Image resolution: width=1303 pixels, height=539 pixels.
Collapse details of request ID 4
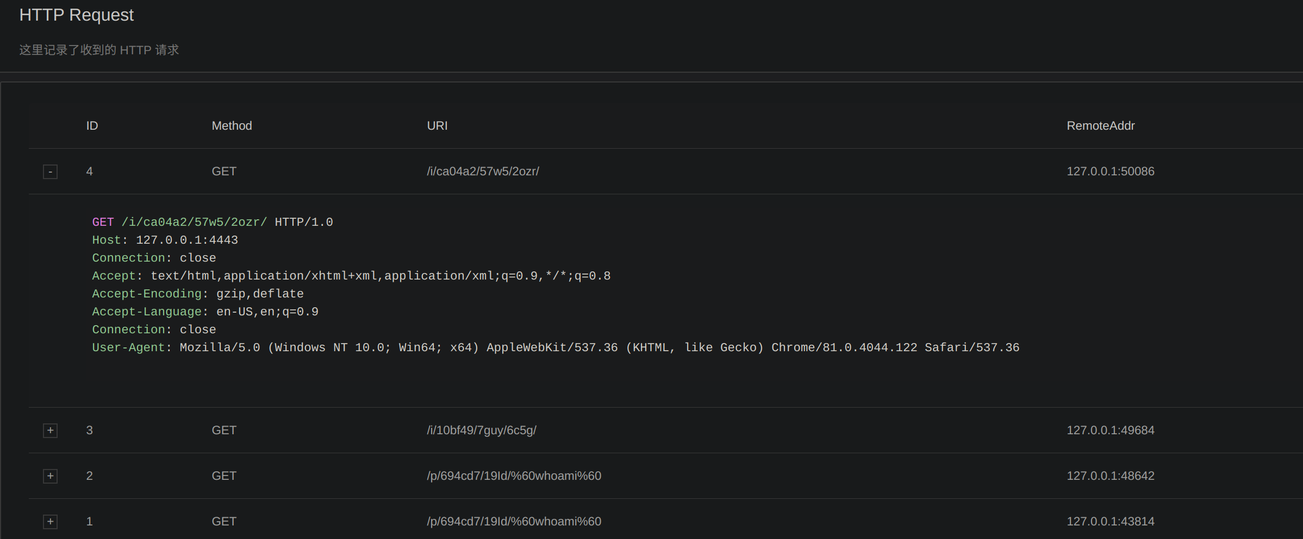coord(50,172)
